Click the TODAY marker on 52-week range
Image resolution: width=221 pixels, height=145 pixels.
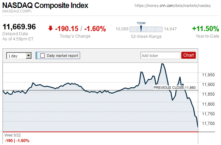click(x=141, y=28)
